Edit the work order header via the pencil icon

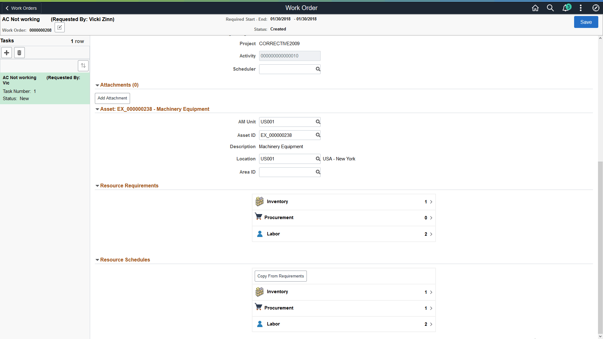coord(59,27)
